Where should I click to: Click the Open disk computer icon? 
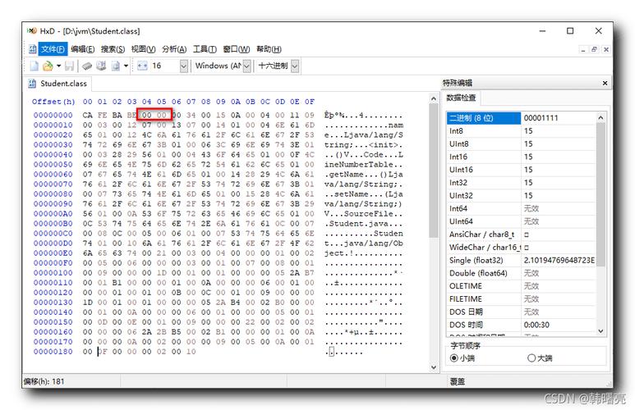[101, 66]
